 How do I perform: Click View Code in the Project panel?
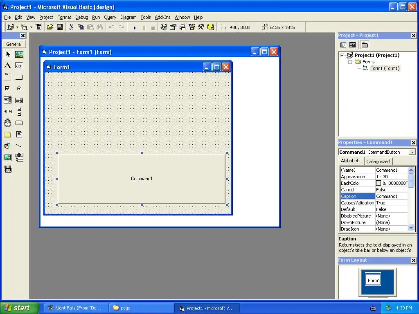(343, 45)
